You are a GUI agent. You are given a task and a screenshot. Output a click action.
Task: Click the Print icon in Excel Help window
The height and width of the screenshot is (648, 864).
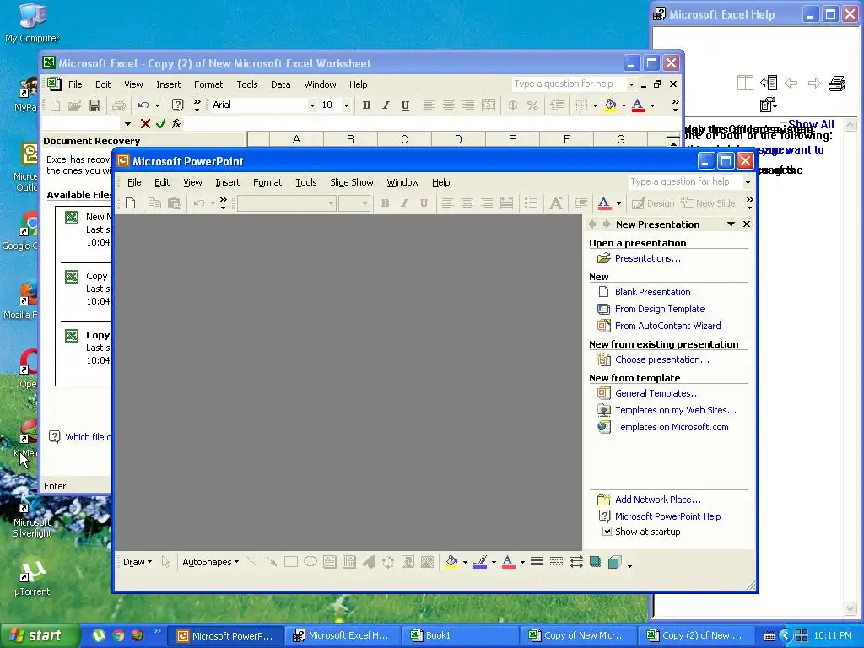[x=836, y=84]
